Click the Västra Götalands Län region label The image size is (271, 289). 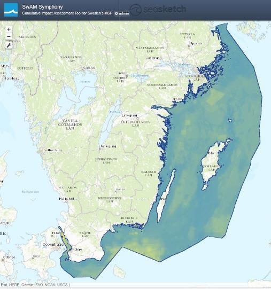(x=70, y=124)
